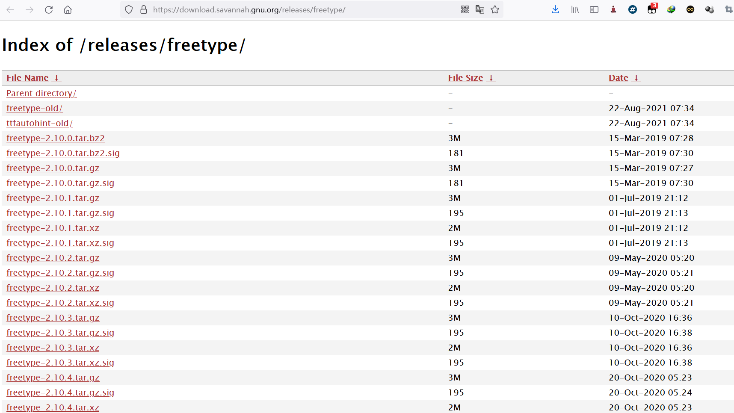Download freetype-2.10.4.tar.gz
Image resolution: width=734 pixels, height=413 pixels.
(53, 378)
